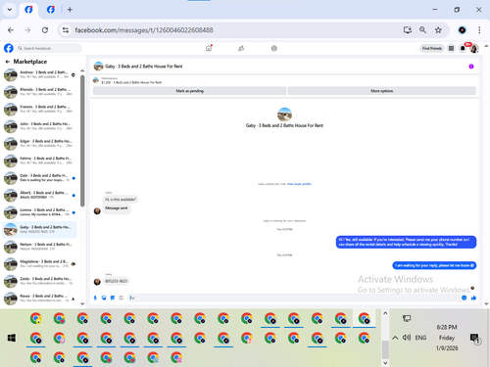
Task: Open John's conversation in the list
Action: pos(39,126)
